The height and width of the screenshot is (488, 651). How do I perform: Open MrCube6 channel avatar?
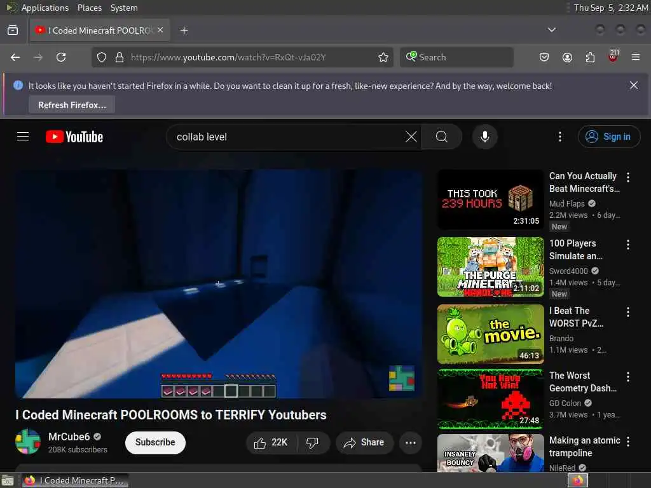coord(28,442)
